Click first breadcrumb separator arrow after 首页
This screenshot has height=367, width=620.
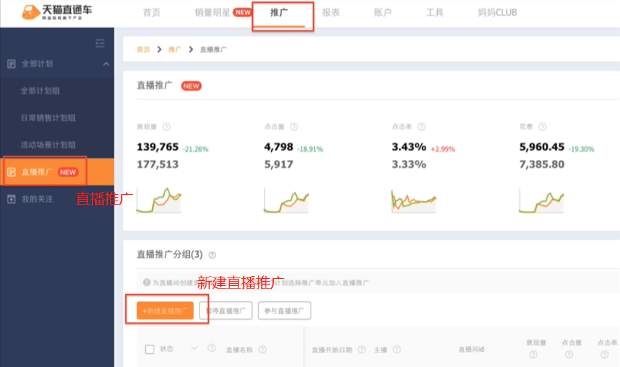[159, 49]
